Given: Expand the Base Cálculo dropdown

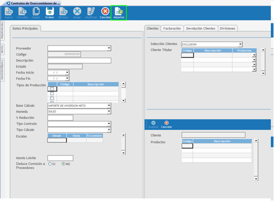Looking at the screenshot, I should [x=109, y=105].
